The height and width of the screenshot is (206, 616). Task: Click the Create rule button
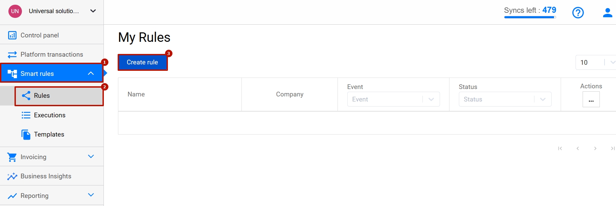(x=142, y=62)
